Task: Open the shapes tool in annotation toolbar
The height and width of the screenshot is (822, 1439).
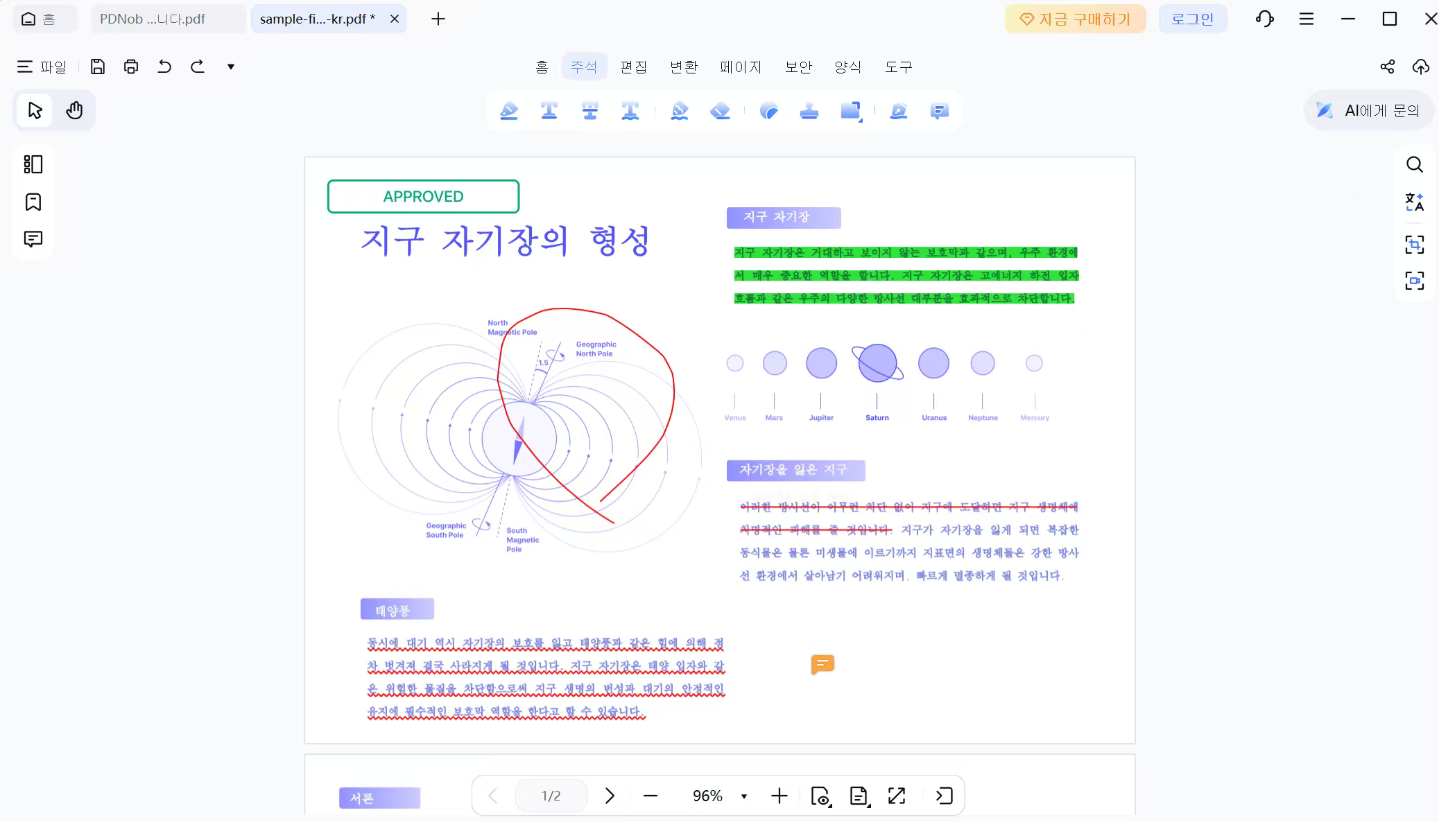Action: pos(851,111)
